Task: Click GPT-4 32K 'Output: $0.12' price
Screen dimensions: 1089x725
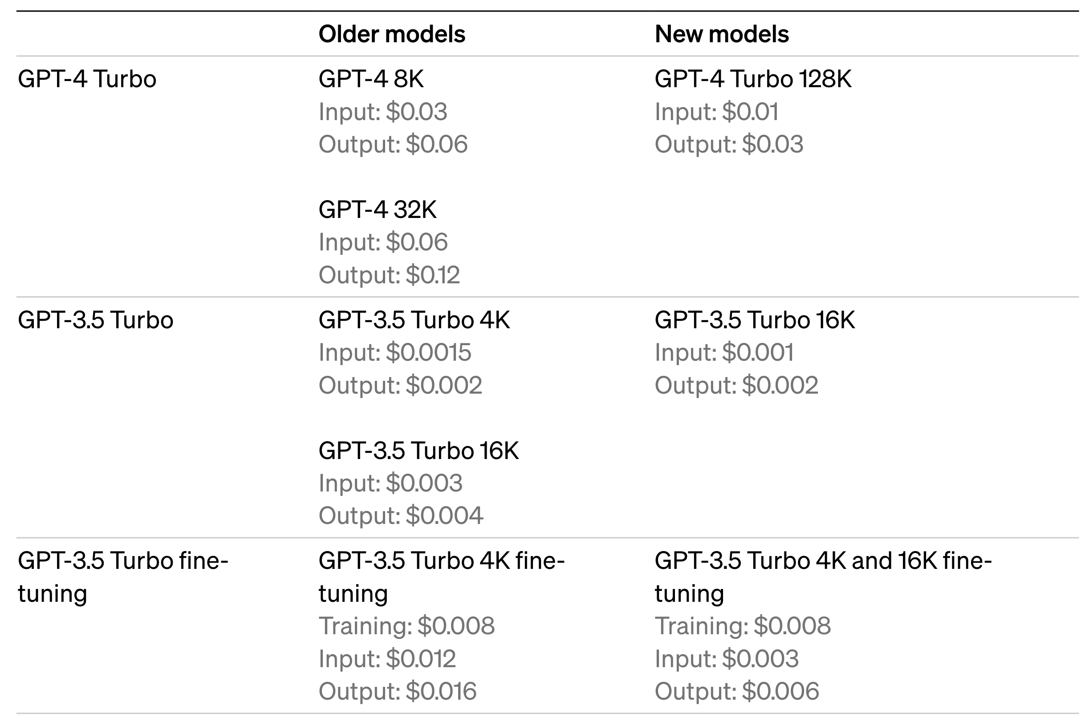Action: [x=389, y=274]
